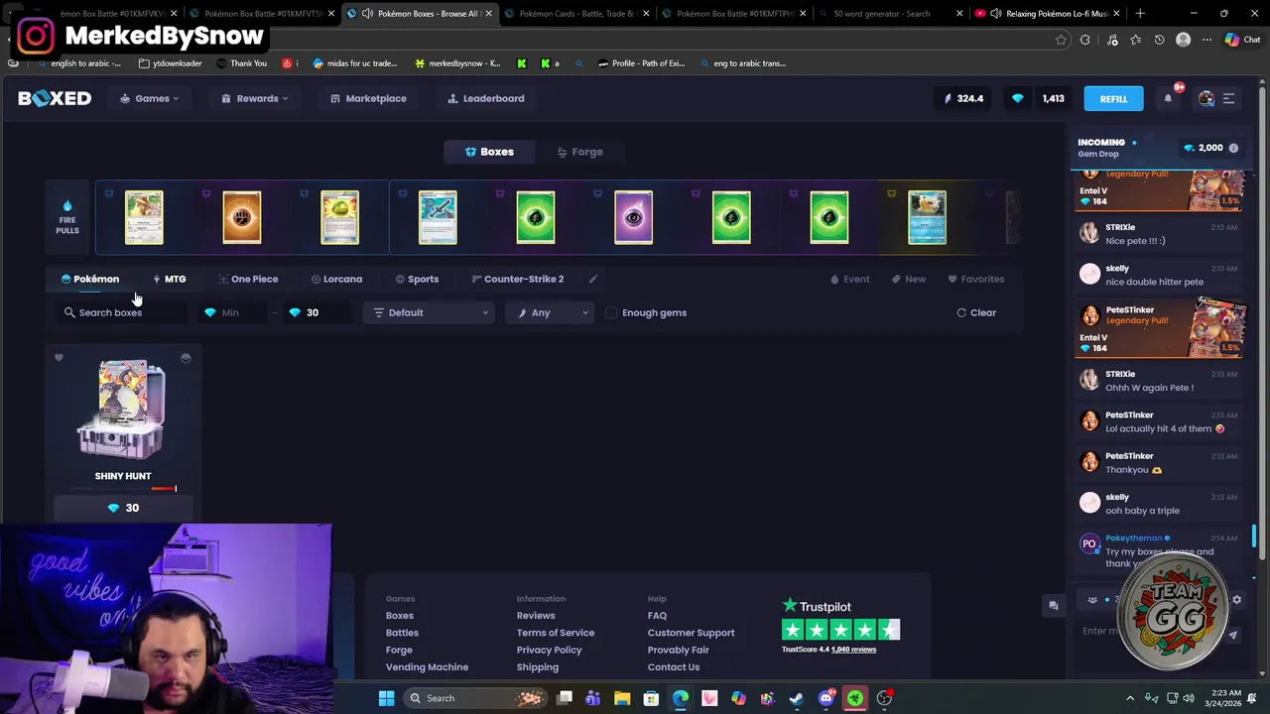The height and width of the screenshot is (714, 1270).
Task: Select the Counter-Strike 2 category tab
Action: pyautogui.click(x=518, y=279)
